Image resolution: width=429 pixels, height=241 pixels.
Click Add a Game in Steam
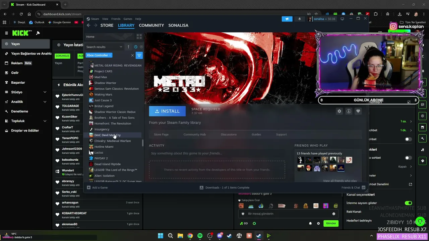tap(97, 187)
